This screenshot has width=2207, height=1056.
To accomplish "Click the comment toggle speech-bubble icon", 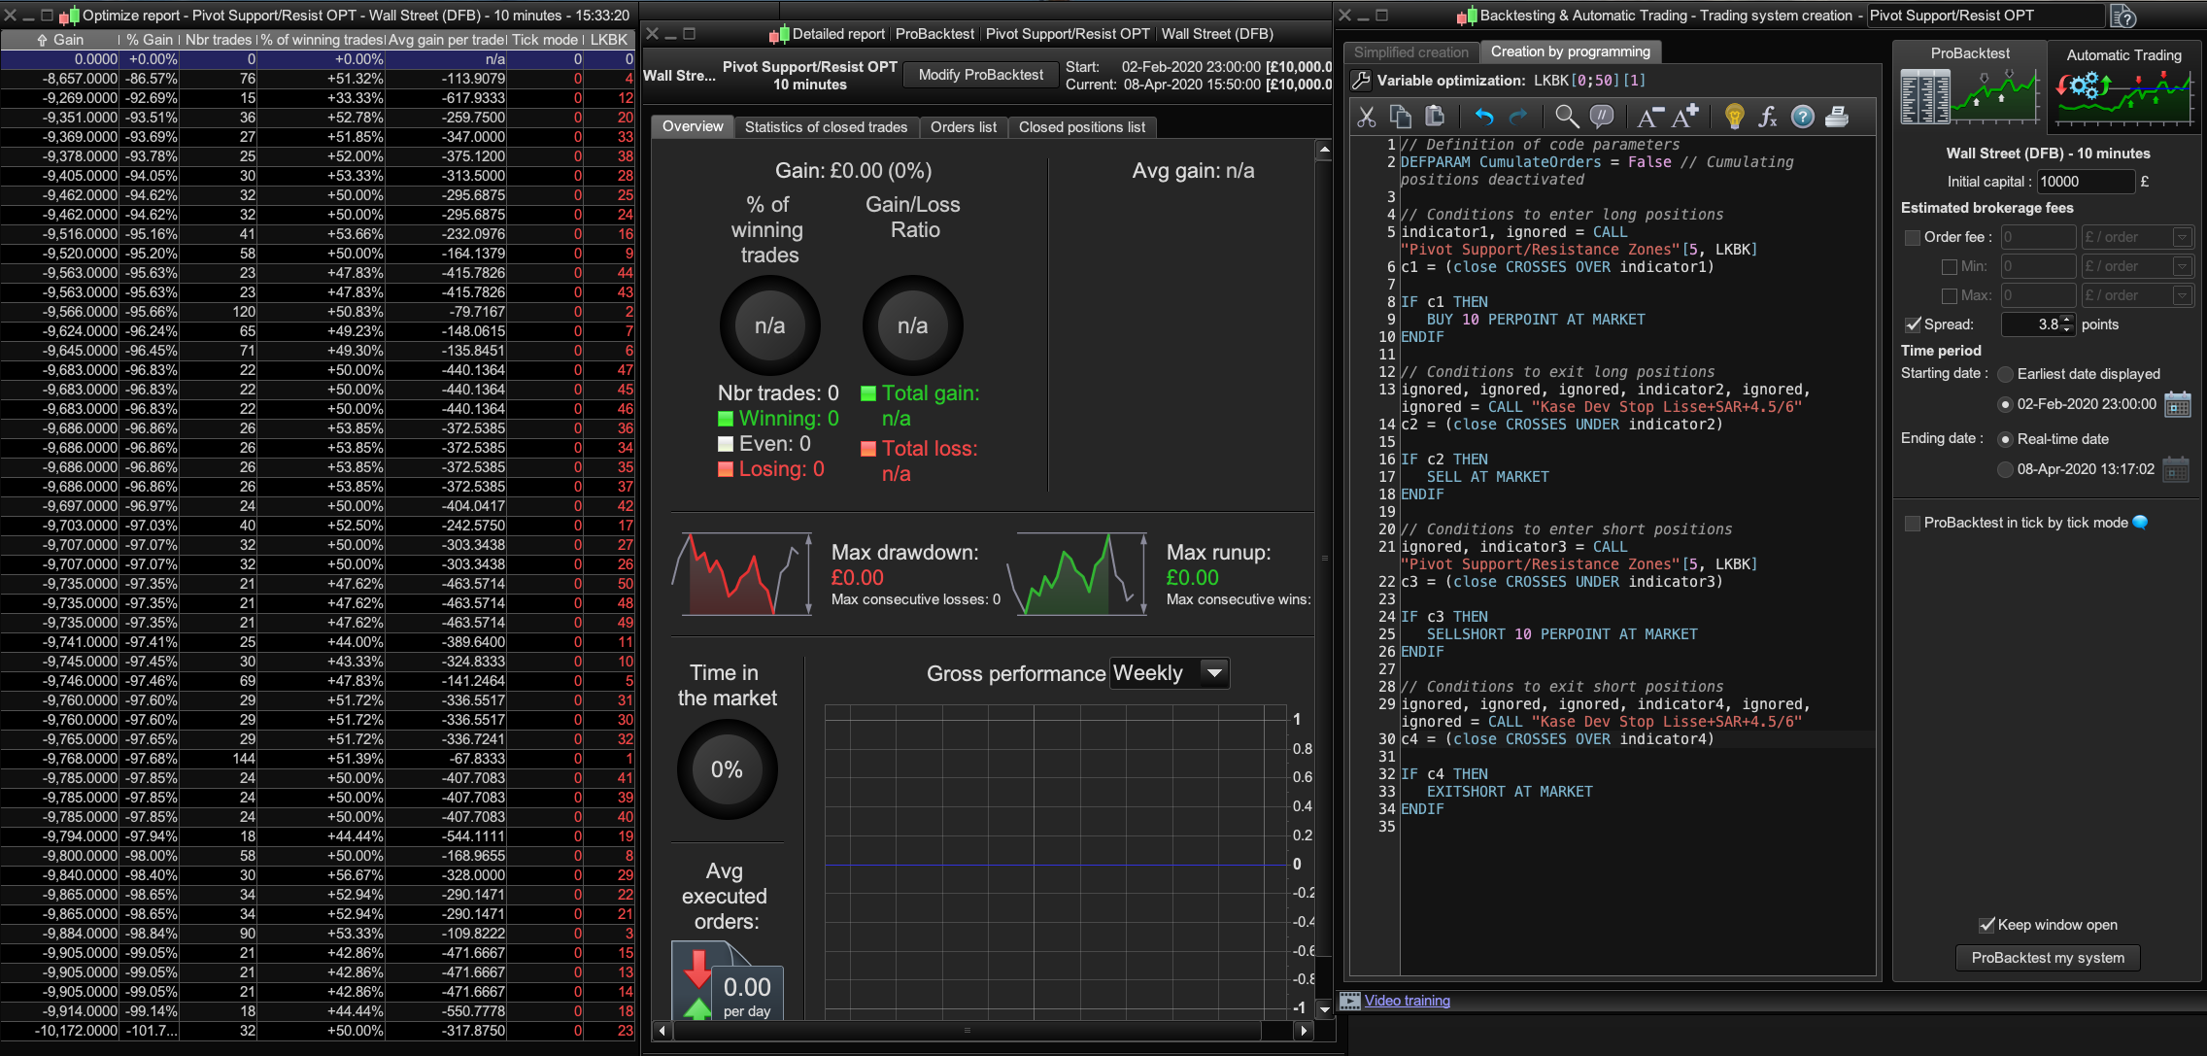I will click(x=1601, y=118).
